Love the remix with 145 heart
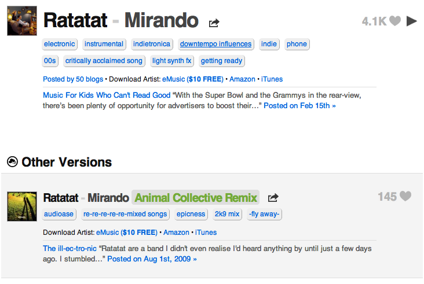Viewport: 424px width, 284px height. [405, 196]
